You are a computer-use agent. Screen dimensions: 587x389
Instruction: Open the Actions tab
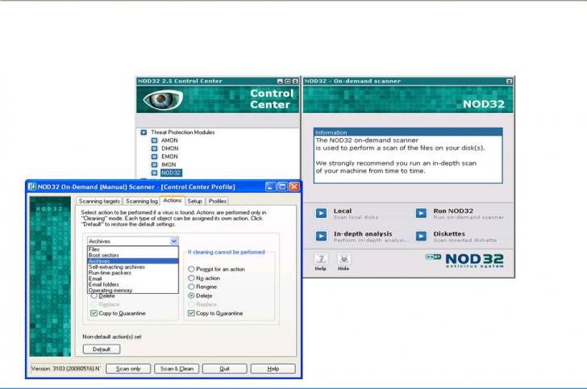tap(173, 200)
